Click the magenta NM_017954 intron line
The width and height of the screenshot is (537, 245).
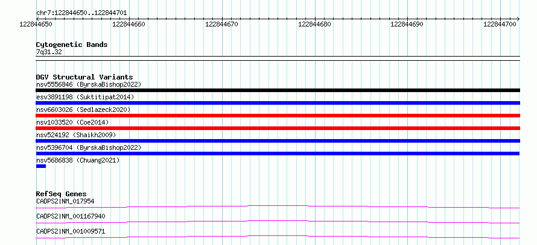(x=278, y=206)
